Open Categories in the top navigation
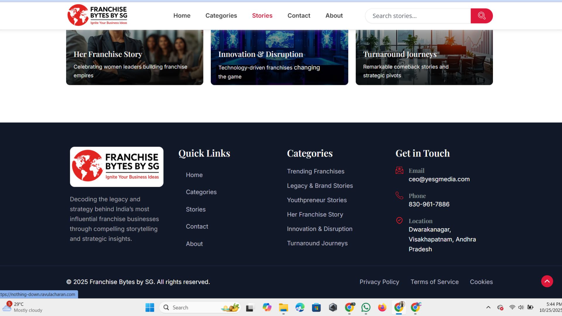 [221, 16]
